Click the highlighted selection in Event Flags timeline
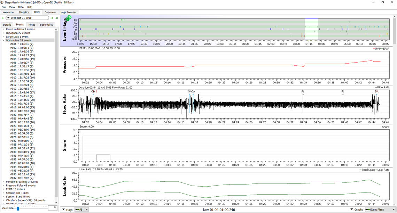The width and height of the screenshot is (397, 213). (311, 29)
